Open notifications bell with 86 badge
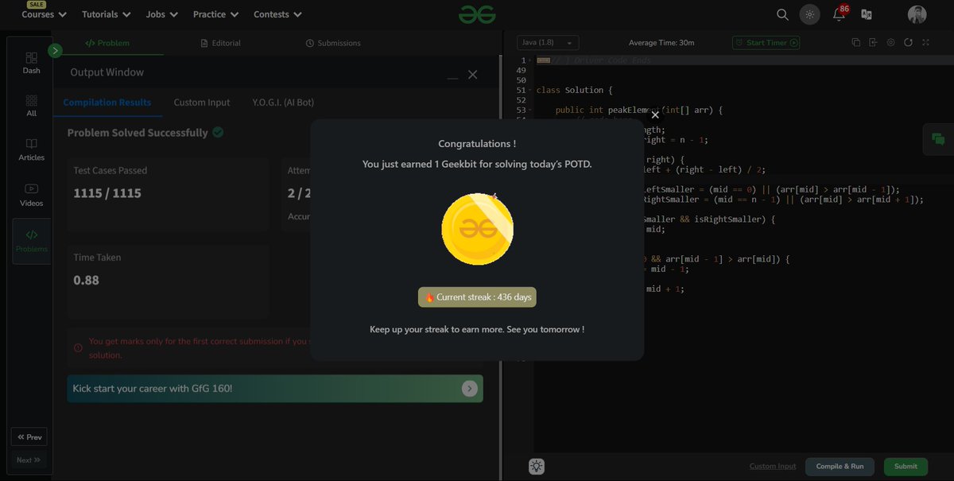The height and width of the screenshot is (481, 954). 840,14
